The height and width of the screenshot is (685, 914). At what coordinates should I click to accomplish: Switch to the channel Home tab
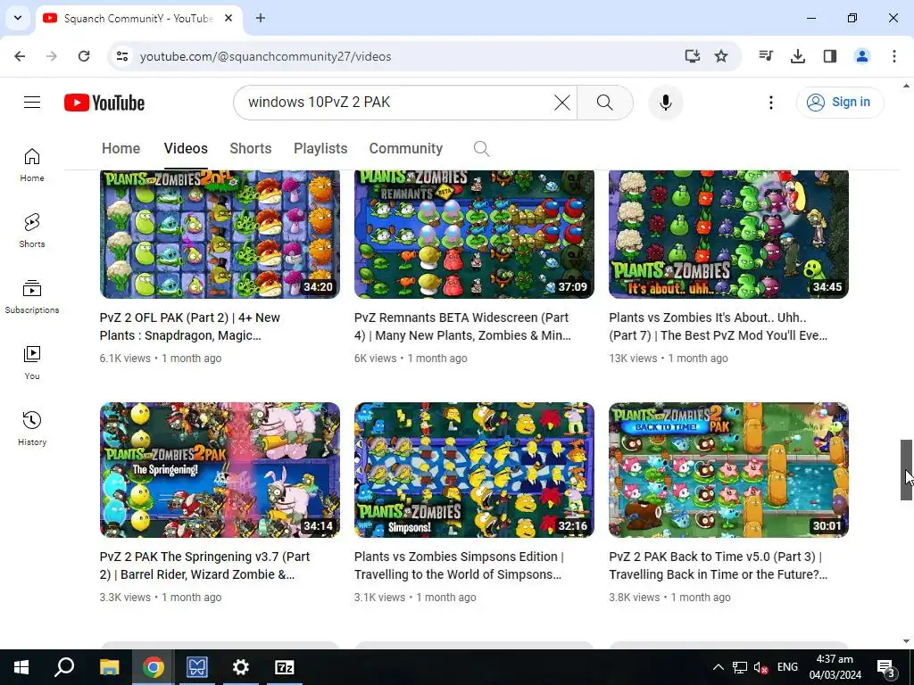(x=120, y=149)
